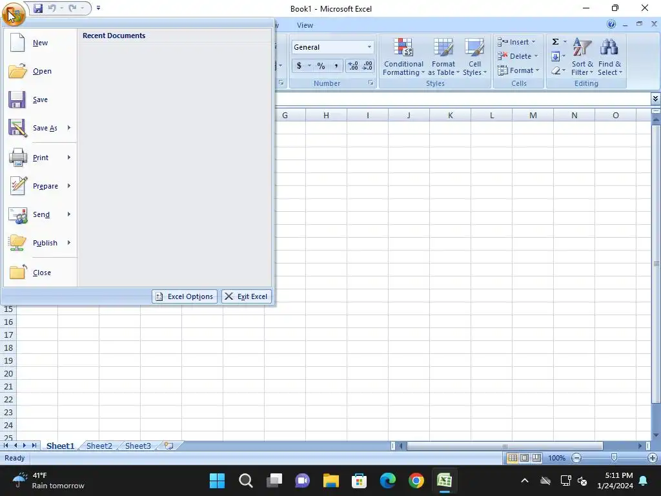Open Sort & Filter menu
Viewport: 661px width, 496px height.
[582, 57]
